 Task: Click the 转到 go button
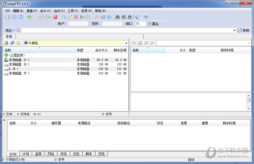(243, 30)
